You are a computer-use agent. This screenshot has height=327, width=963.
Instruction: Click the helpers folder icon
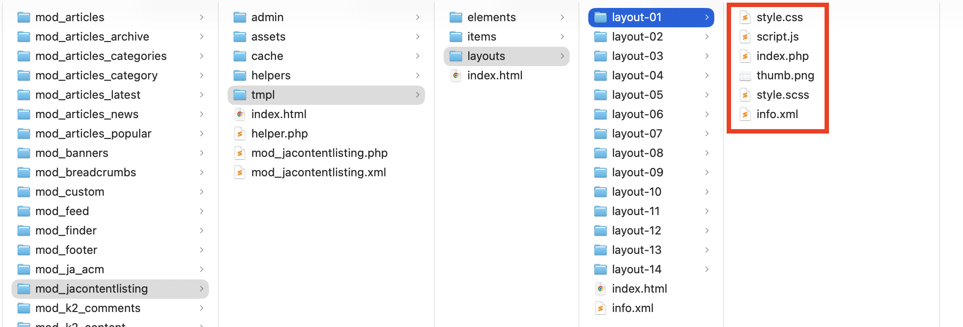(240, 75)
